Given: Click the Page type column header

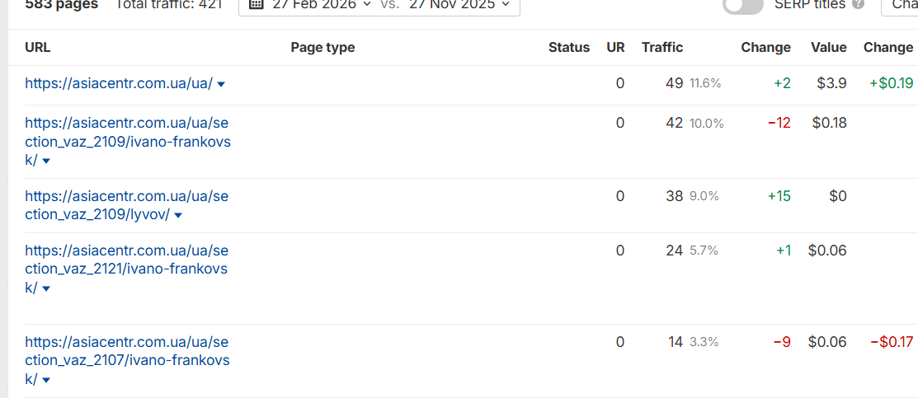Looking at the screenshot, I should [x=322, y=47].
